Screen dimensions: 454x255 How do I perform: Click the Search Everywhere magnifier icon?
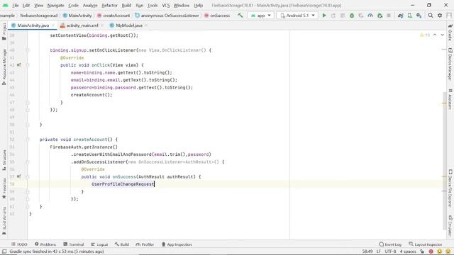pyautogui.click(x=431, y=16)
